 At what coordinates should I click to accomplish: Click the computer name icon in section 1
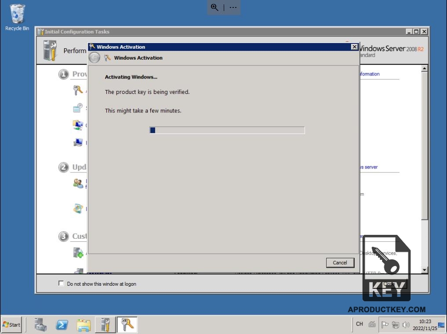point(77,142)
